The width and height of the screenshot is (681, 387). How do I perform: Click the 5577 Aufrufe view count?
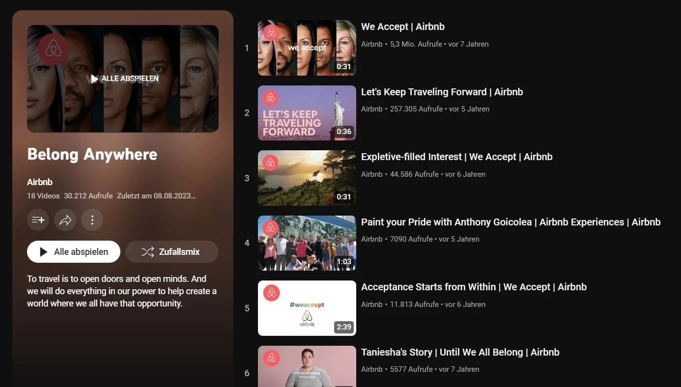411,369
